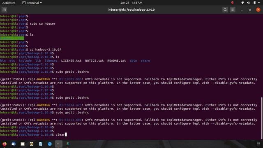Image resolution: width=263 pixels, height=148 pixels.
Task: Minimize the terminal window
Action: click(x=242, y=10)
